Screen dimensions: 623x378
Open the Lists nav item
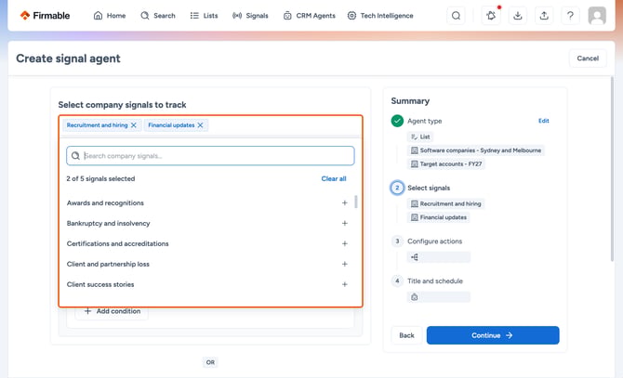tap(204, 16)
